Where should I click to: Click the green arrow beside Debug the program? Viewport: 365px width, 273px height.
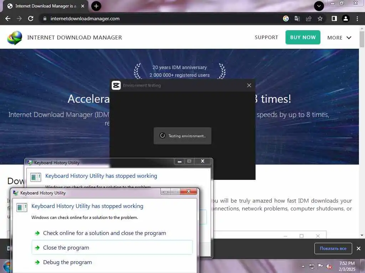coord(37,263)
